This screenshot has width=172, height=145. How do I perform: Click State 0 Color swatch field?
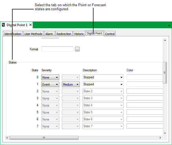coord(145,77)
